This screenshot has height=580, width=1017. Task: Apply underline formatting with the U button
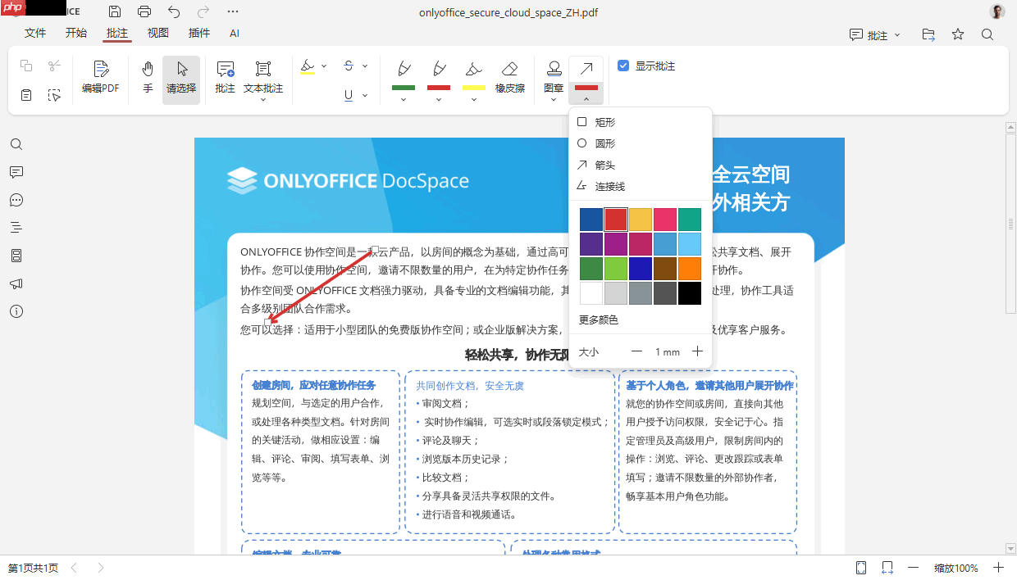pyautogui.click(x=347, y=95)
